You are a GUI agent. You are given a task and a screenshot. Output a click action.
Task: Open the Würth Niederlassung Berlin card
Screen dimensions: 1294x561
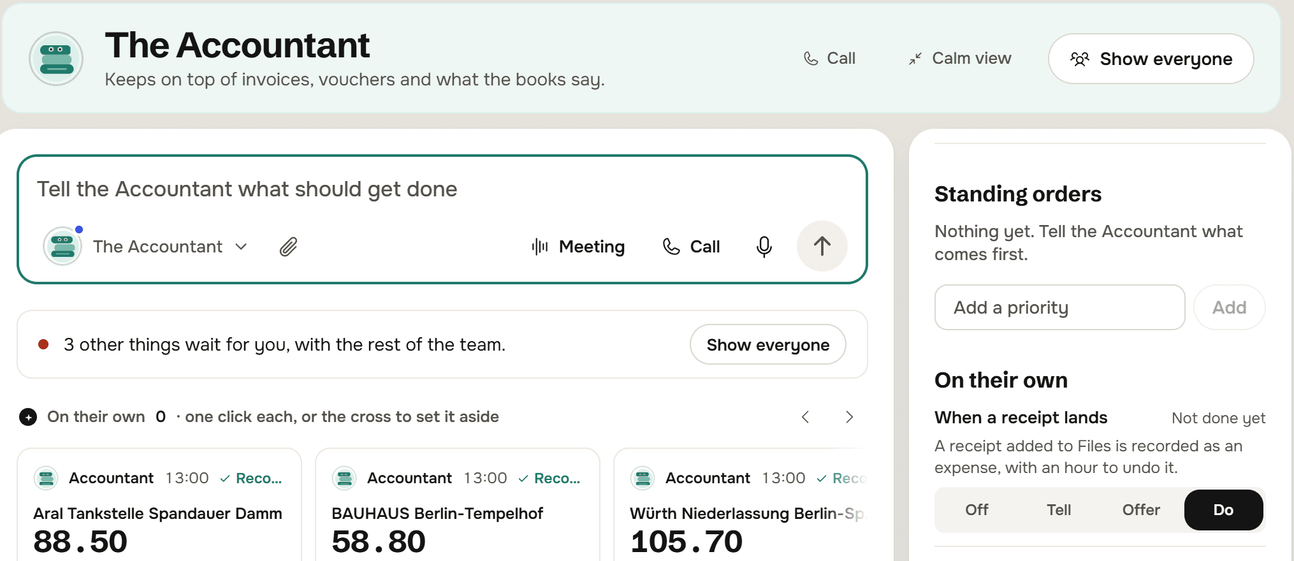tap(739, 505)
